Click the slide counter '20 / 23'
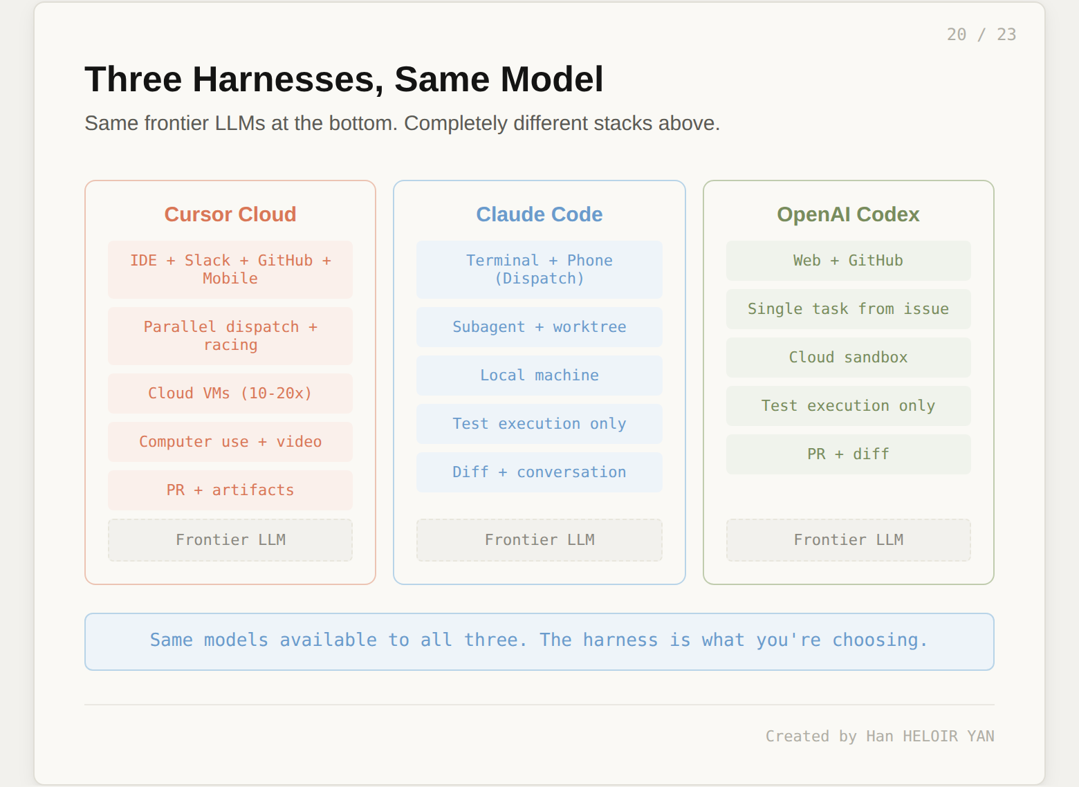The image size is (1079, 787). [981, 35]
